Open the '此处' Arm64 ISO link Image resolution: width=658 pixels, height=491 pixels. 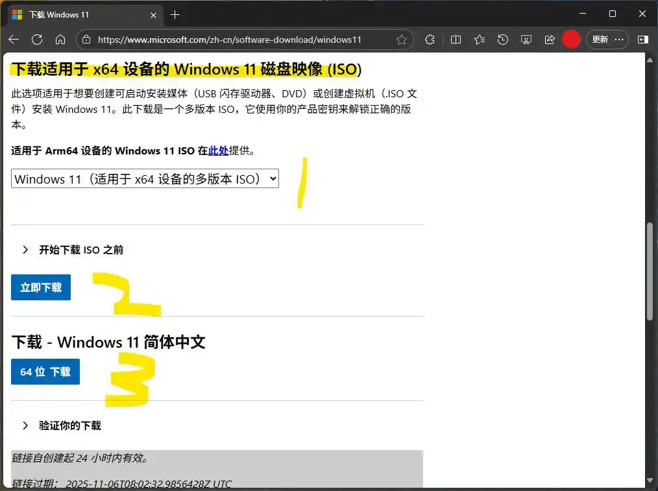pyautogui.click(x=219, y=150)
